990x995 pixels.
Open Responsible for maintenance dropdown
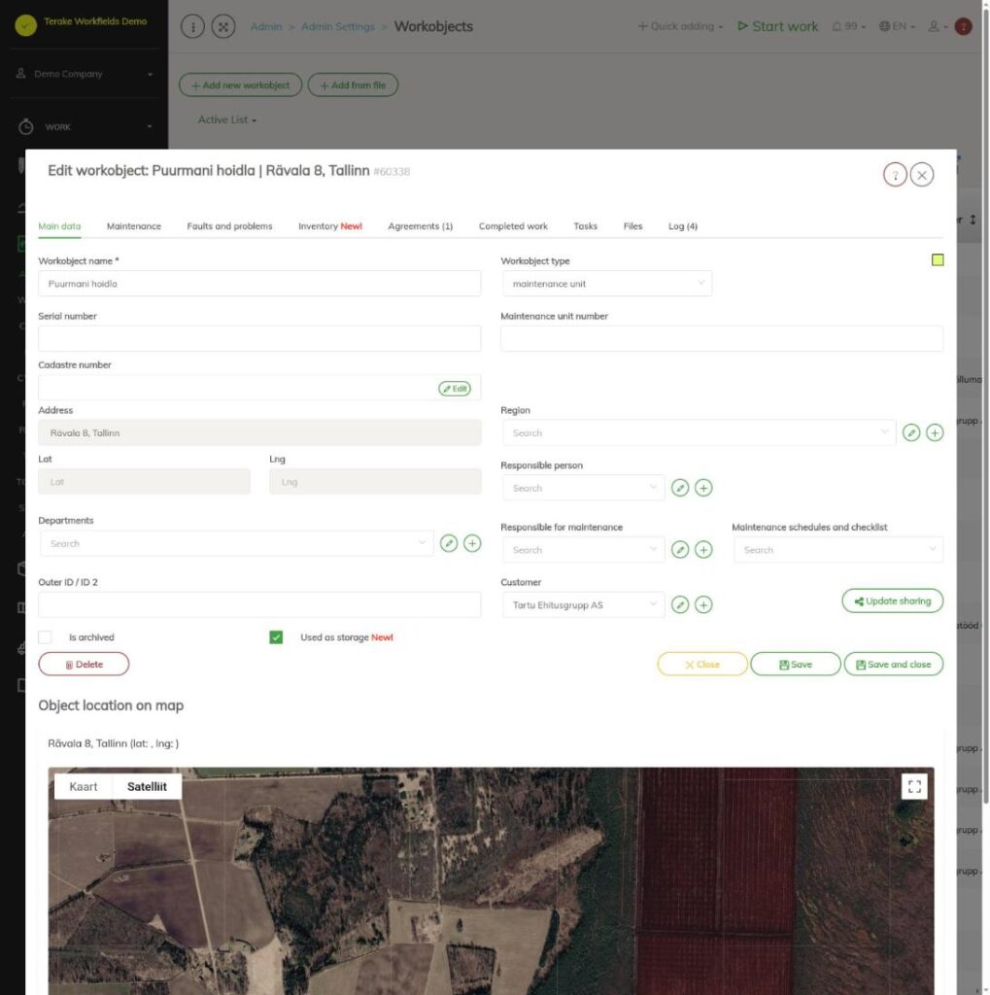583,550
